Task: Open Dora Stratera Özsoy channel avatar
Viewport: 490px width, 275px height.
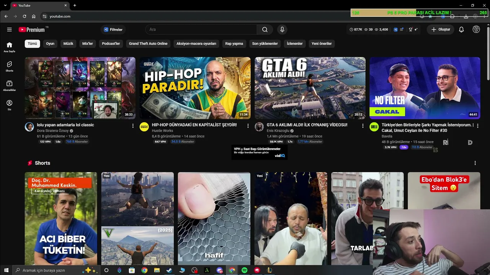Action: coord(29,127)
